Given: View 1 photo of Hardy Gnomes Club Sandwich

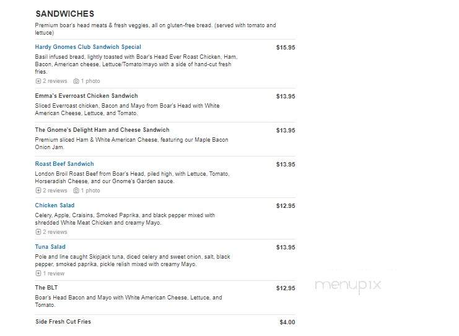Looking at the screenshot, I should pos(90,81).
